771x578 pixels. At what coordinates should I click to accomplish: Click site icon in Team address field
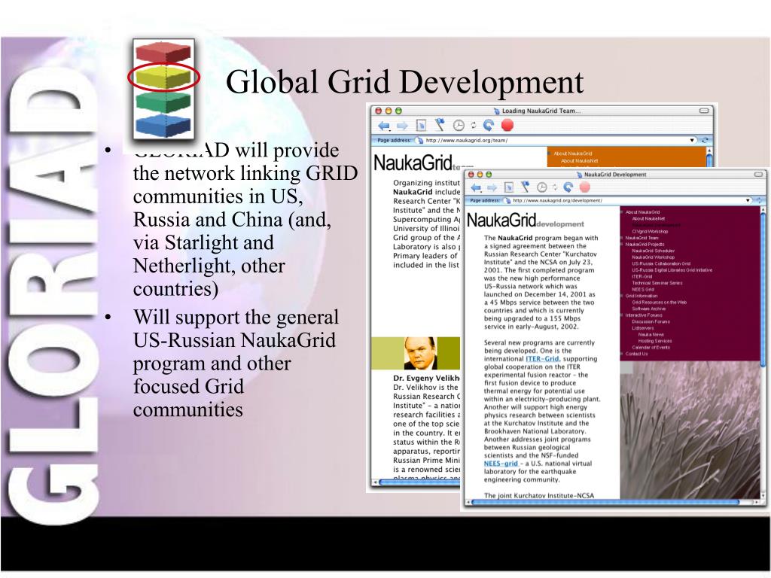tap(419, 141)
